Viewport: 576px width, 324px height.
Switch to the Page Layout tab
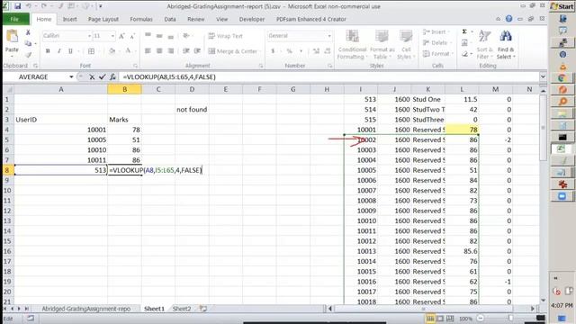click(103, 19)
